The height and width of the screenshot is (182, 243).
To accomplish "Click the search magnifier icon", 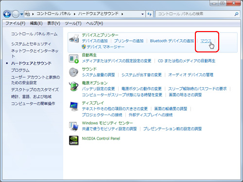I will [236, 14].
